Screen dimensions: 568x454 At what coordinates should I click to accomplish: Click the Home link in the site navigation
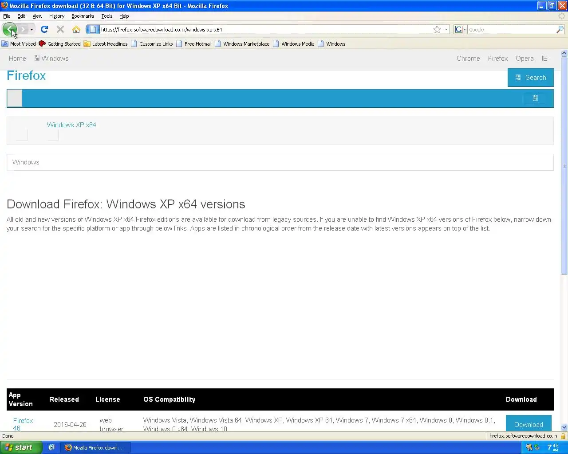click(17, 59)
